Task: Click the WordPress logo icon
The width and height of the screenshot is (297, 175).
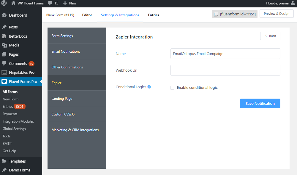Action: coord(4,3)
